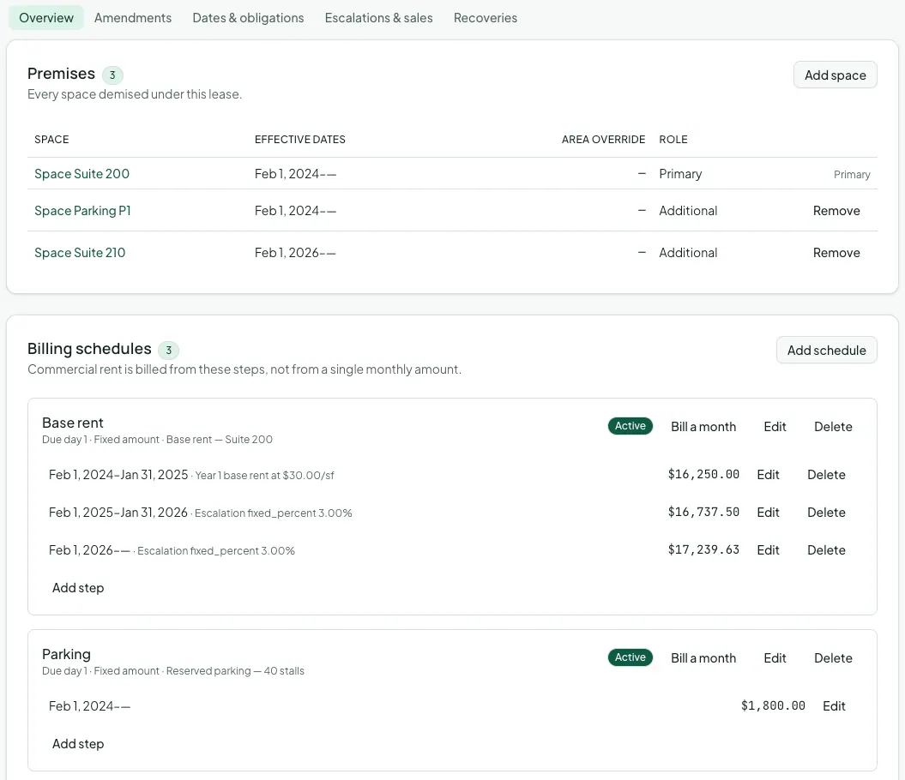Click the Add schedule button
905x780 pixels.
click(x=826, y=351)
